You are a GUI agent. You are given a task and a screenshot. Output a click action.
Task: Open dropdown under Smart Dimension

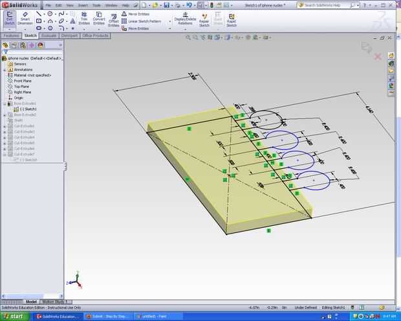[x=25, y=29]
